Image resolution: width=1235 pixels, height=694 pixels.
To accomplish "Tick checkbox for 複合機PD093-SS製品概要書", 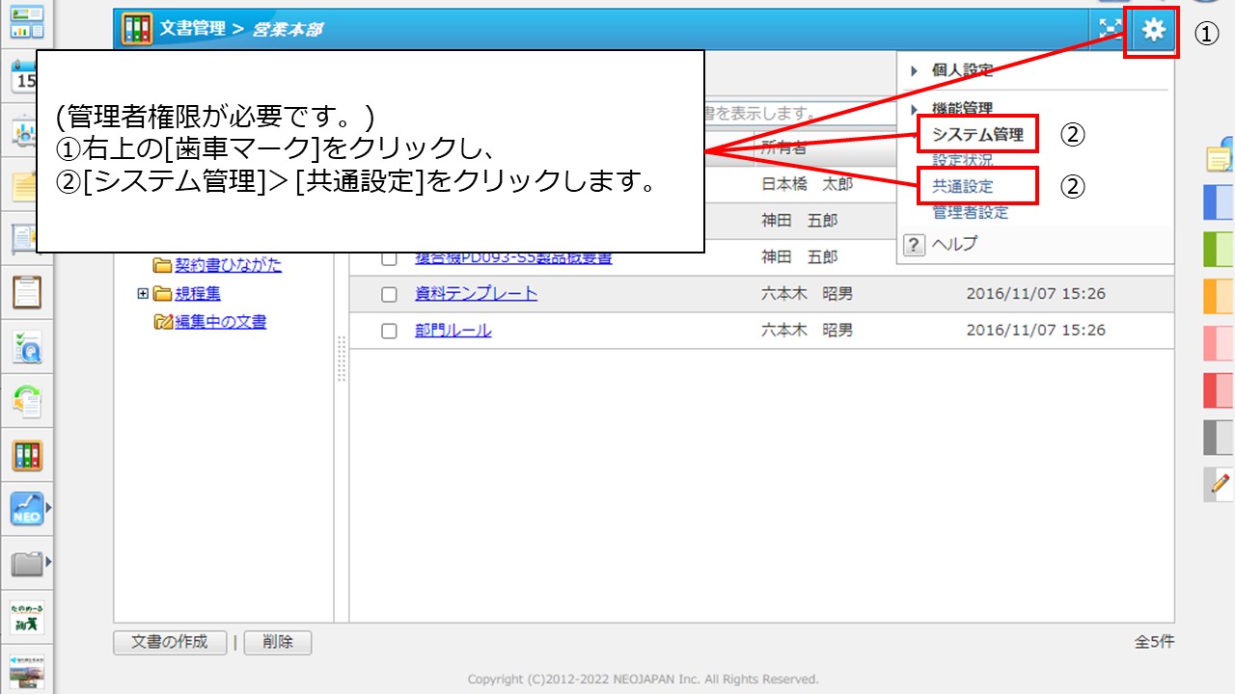I will point(390,259).
